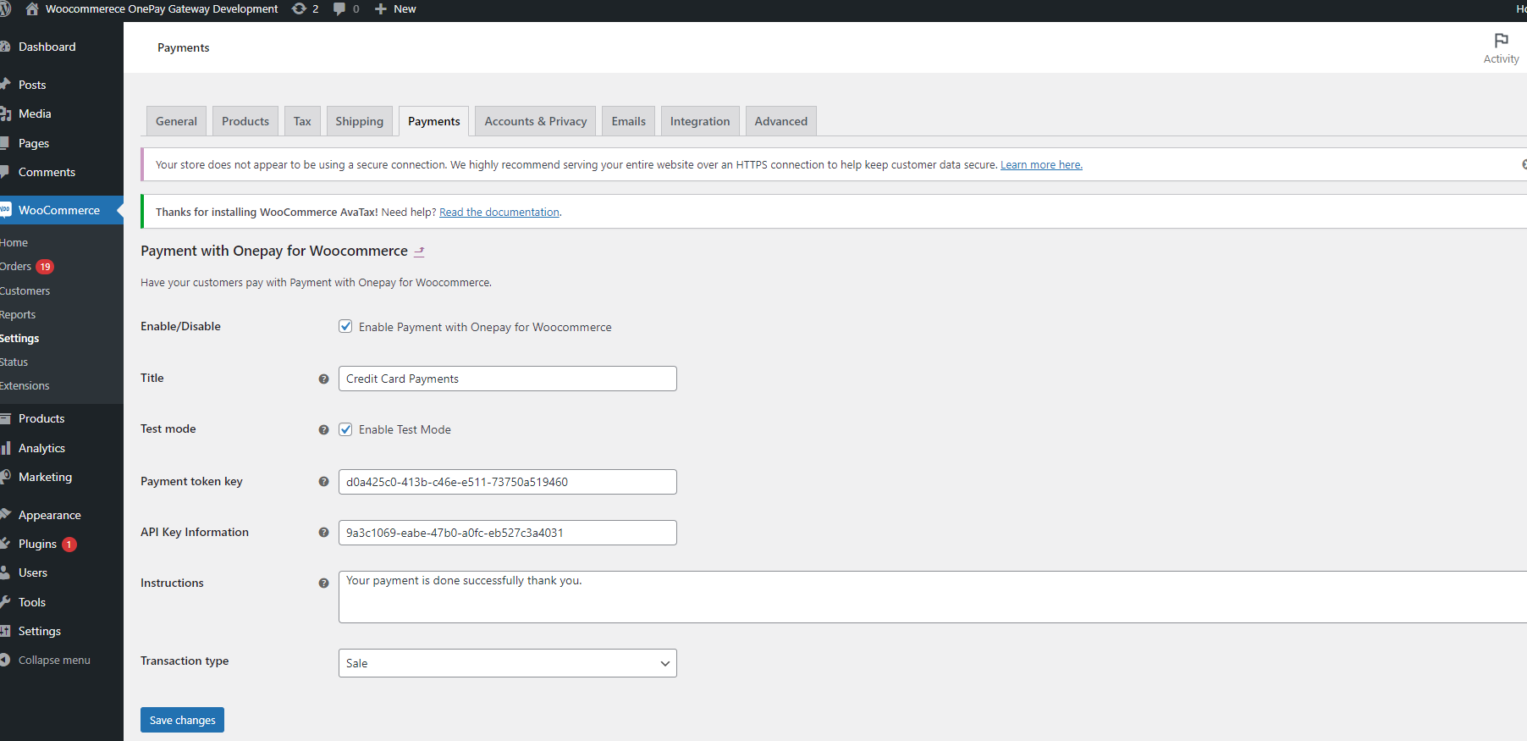Click the help icon beside Title

pos(323,379)
